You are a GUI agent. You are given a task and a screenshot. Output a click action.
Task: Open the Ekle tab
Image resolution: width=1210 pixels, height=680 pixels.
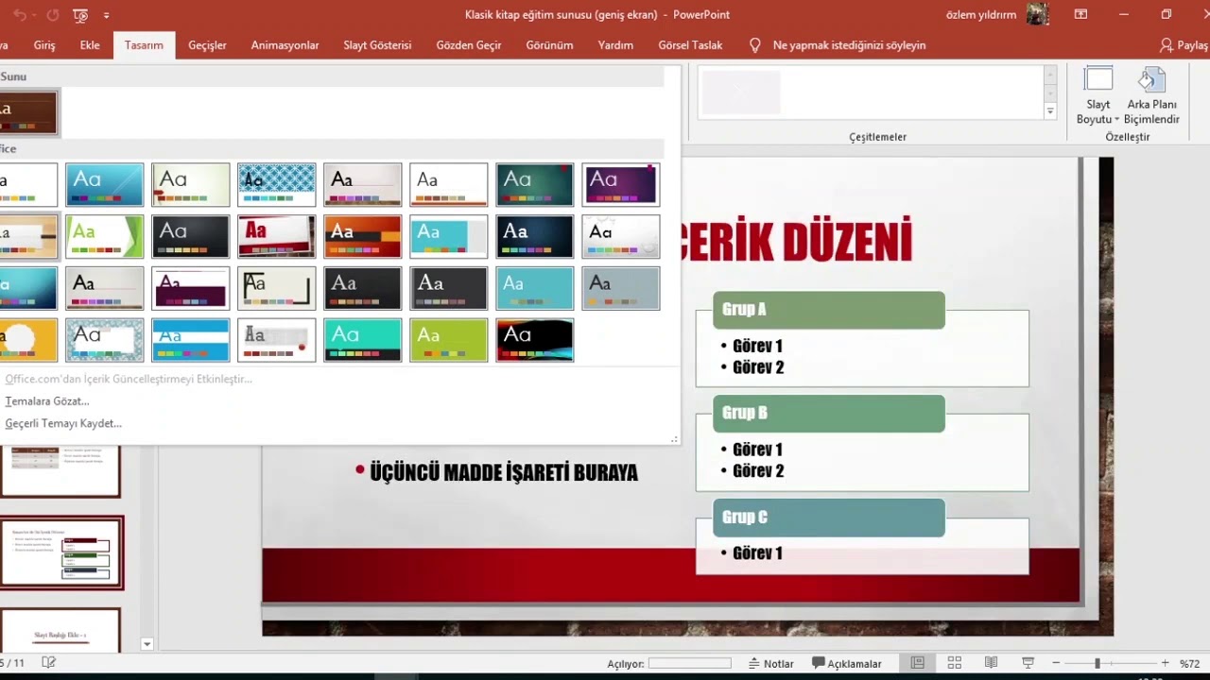coord(90,45)
